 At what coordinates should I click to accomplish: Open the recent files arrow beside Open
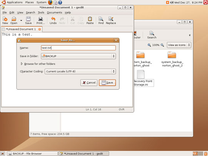click(21, 20)
